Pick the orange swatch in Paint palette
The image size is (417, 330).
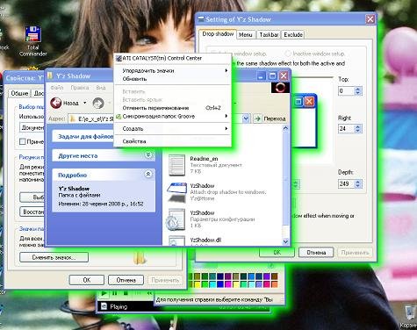point(274,283)
